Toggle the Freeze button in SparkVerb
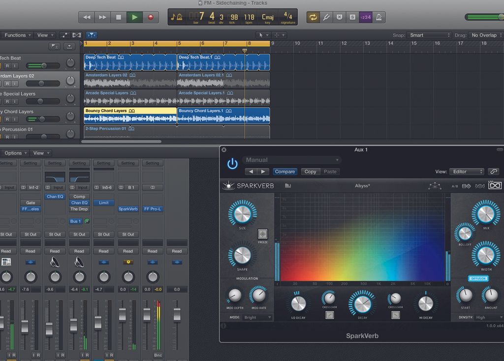The image size is (504, 361). (263, 235)
